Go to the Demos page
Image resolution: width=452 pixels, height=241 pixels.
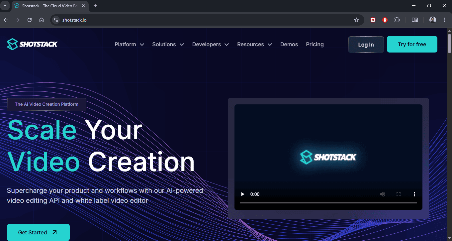(289, 44)
